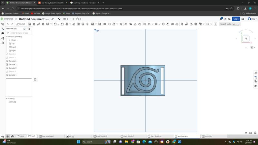Open the DJD user account dropdown
258x145 pixels.
click(252, 19)
